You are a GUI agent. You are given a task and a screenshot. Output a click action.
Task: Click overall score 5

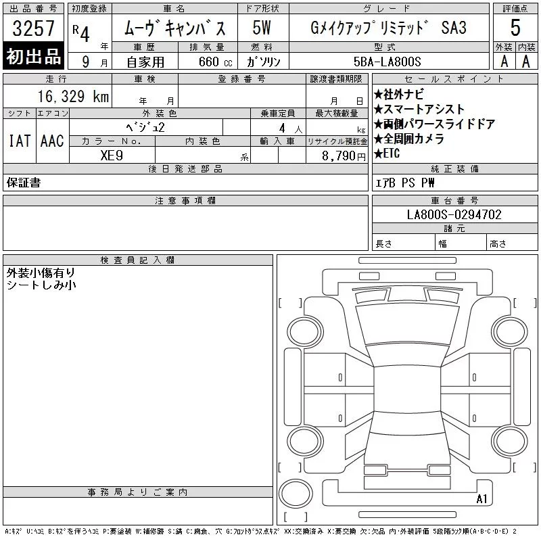[515, 28]
